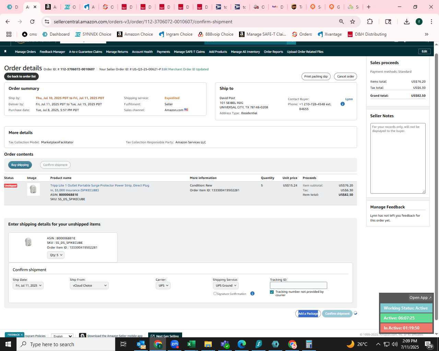Open File Explorer from the taskbar

click(208, 344)
